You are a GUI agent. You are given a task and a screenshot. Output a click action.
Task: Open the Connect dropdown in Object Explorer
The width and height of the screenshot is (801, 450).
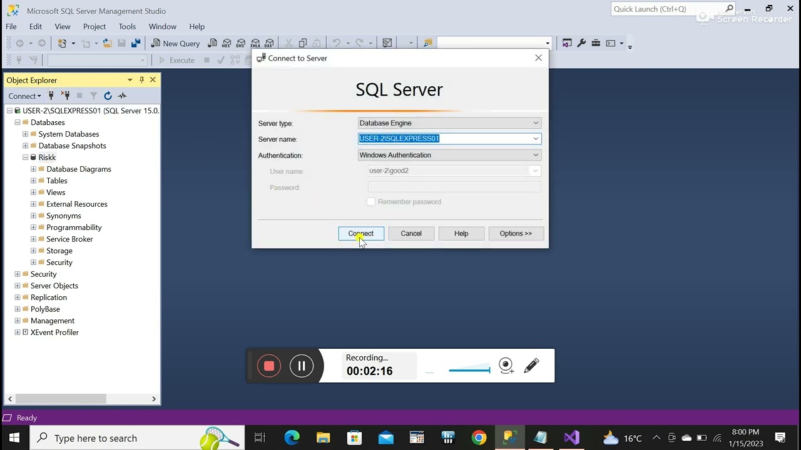(x=24, y=96)
